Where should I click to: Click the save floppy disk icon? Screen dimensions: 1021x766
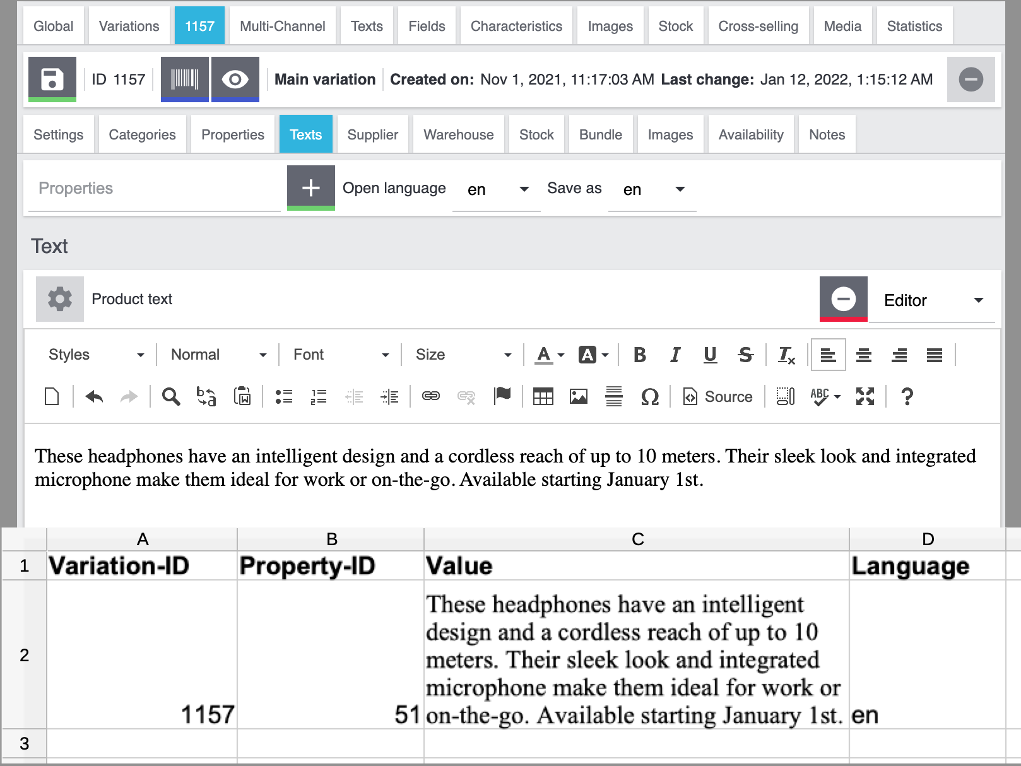[52, 79]
